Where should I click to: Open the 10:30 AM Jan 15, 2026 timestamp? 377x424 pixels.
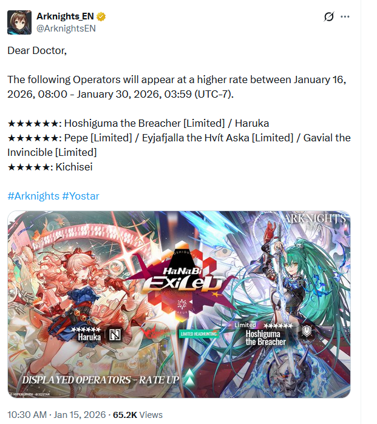56,414
